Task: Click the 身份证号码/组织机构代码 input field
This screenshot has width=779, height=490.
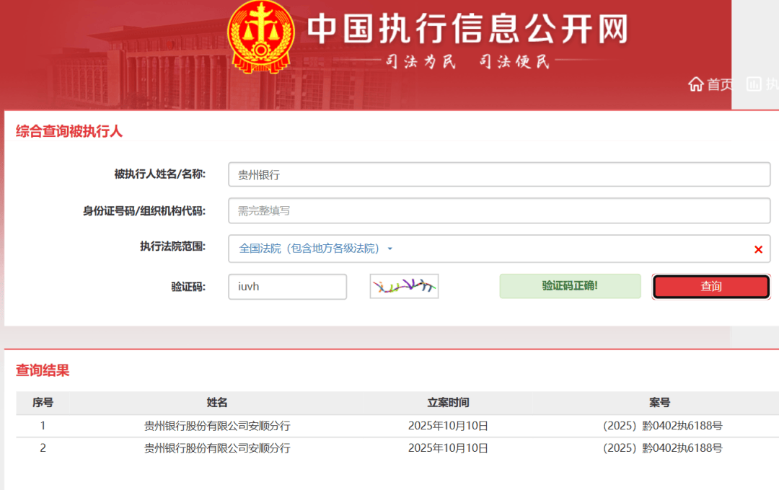Action: pyautogui.click(x=498, y=210)
